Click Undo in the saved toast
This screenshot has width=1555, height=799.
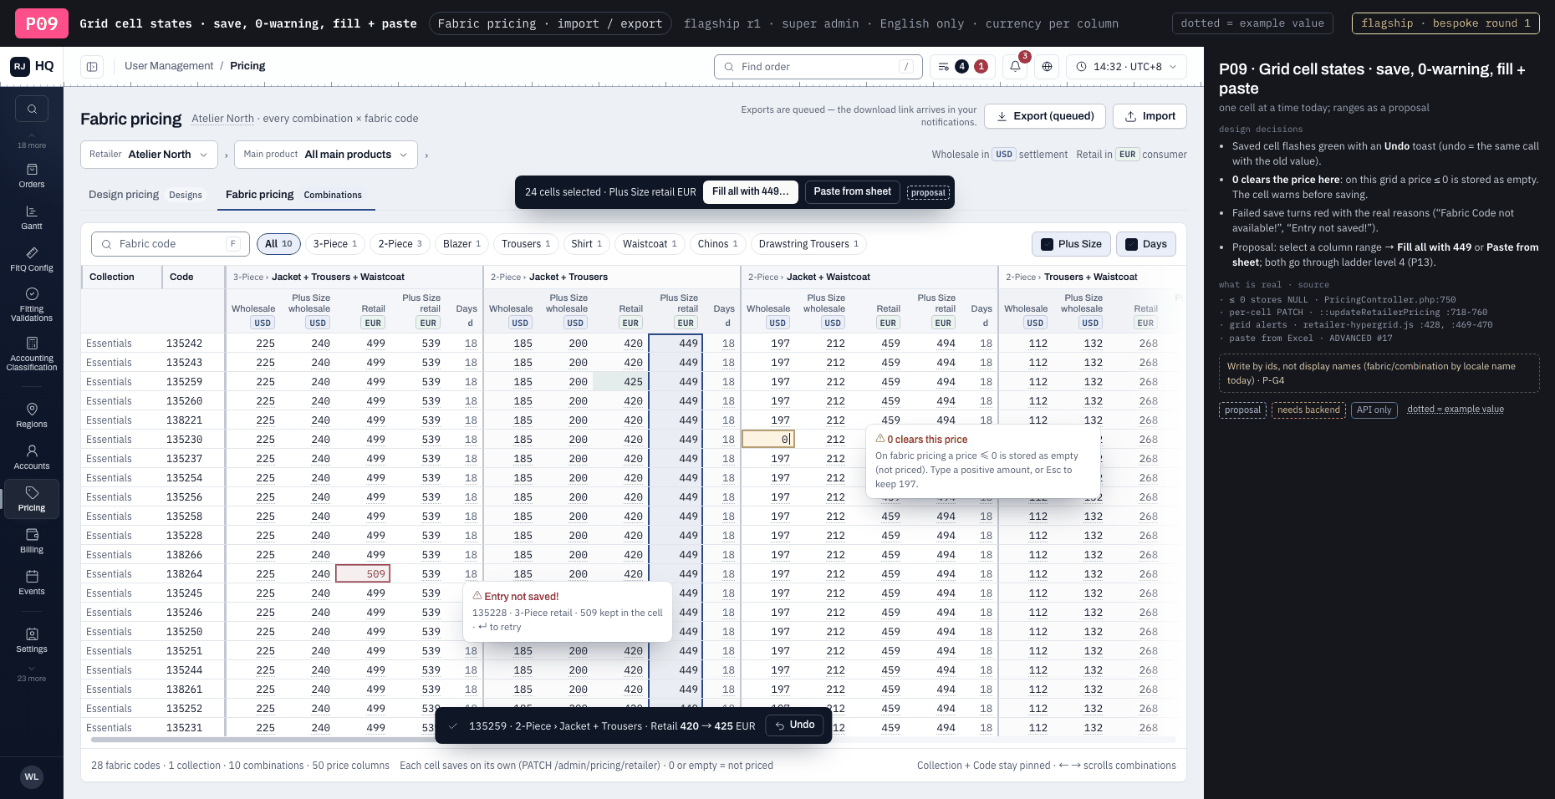pyautogui.click(x=795, y=725)
